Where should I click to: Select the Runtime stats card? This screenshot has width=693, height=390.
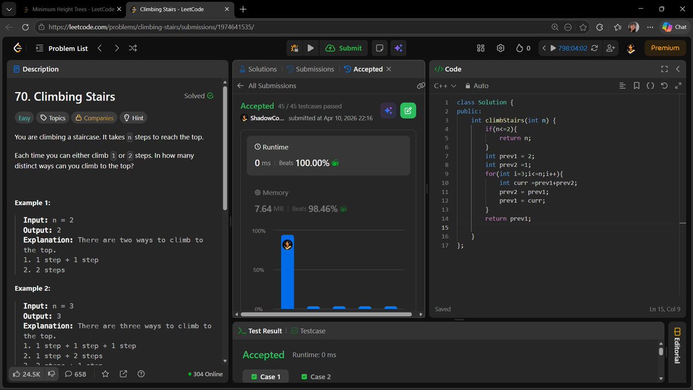[x=328, y=155]
